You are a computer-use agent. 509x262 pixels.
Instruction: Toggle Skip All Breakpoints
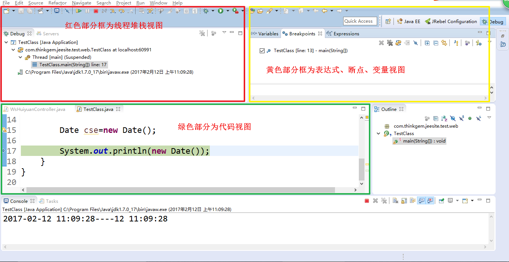point(416,43)
